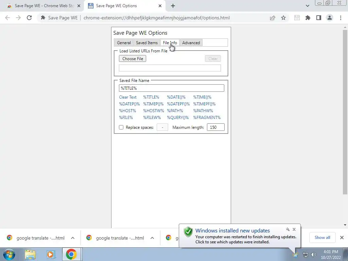
Task: Switch to the Saved Items tab
Action: [147, 42]
